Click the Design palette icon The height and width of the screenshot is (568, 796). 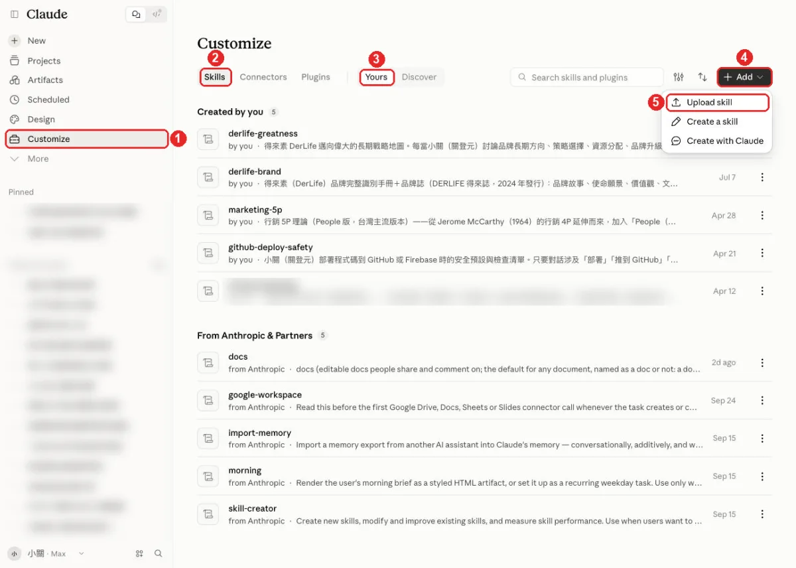tap(15, 119)
